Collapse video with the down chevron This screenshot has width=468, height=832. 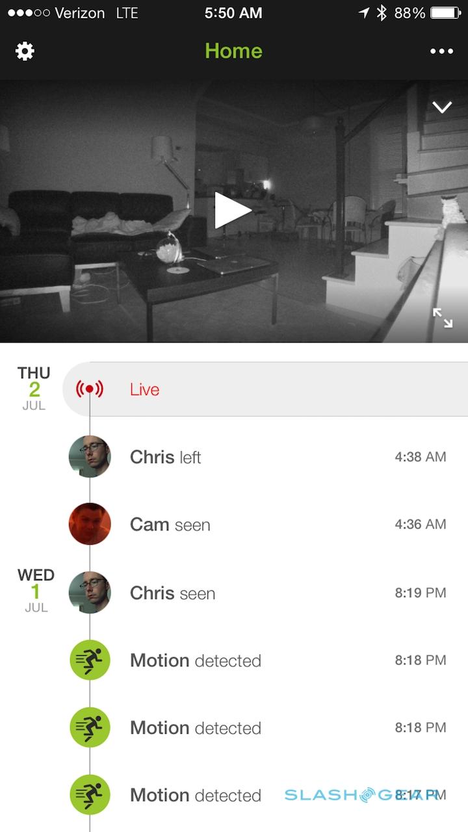[x=442, y=107]
